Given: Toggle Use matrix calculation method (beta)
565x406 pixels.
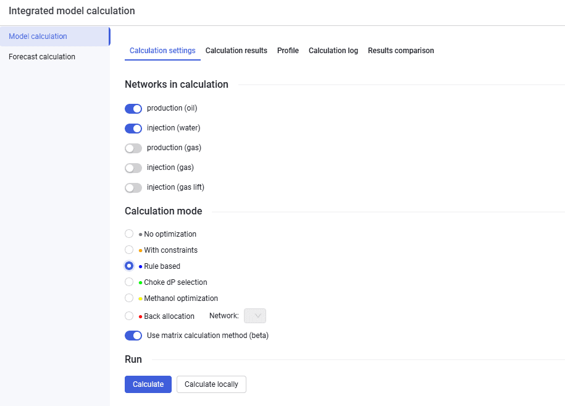Looking at the screenshot, I should tap(133, 336).
